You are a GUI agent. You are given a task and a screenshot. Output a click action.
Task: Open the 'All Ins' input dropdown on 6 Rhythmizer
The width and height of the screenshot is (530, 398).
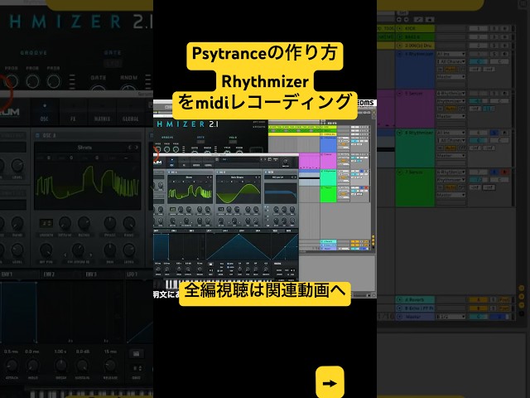click(450, 133)
